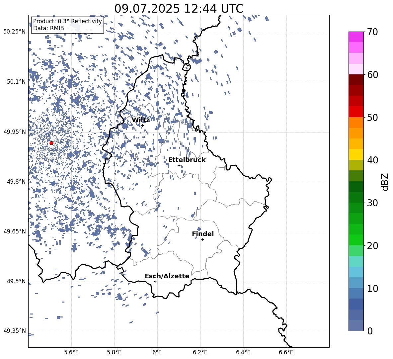The image size is (393, 359).
Task: Click the 30 colorbar tick label
Action: [x=372, y=203]
